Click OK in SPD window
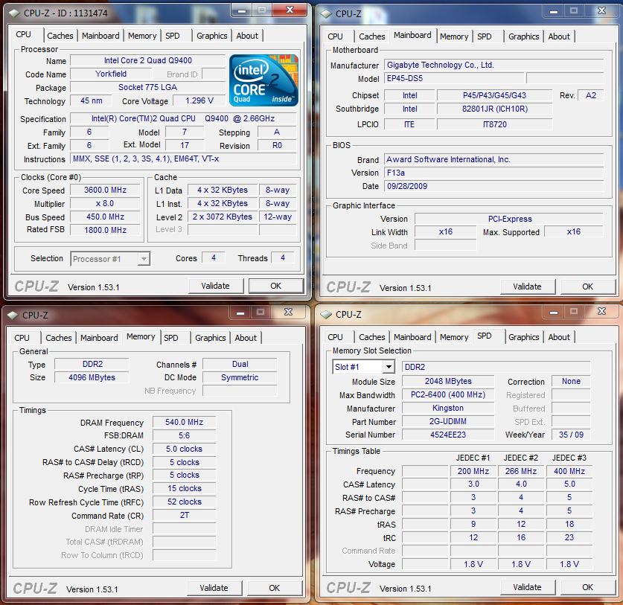Image resolution: width=623 pixels, height=605 pixels. click(587, 588)
